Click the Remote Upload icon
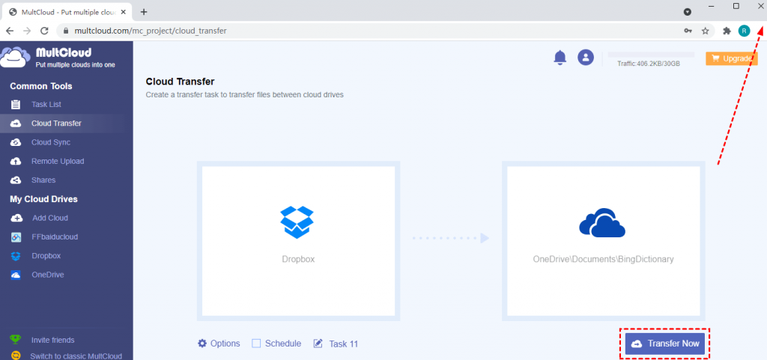Viewport: 767px width, 360px height. [16, 161]
